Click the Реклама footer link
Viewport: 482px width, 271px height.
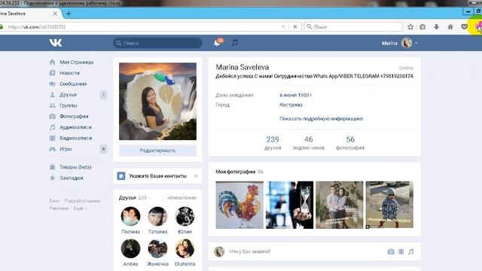(59, 209)
